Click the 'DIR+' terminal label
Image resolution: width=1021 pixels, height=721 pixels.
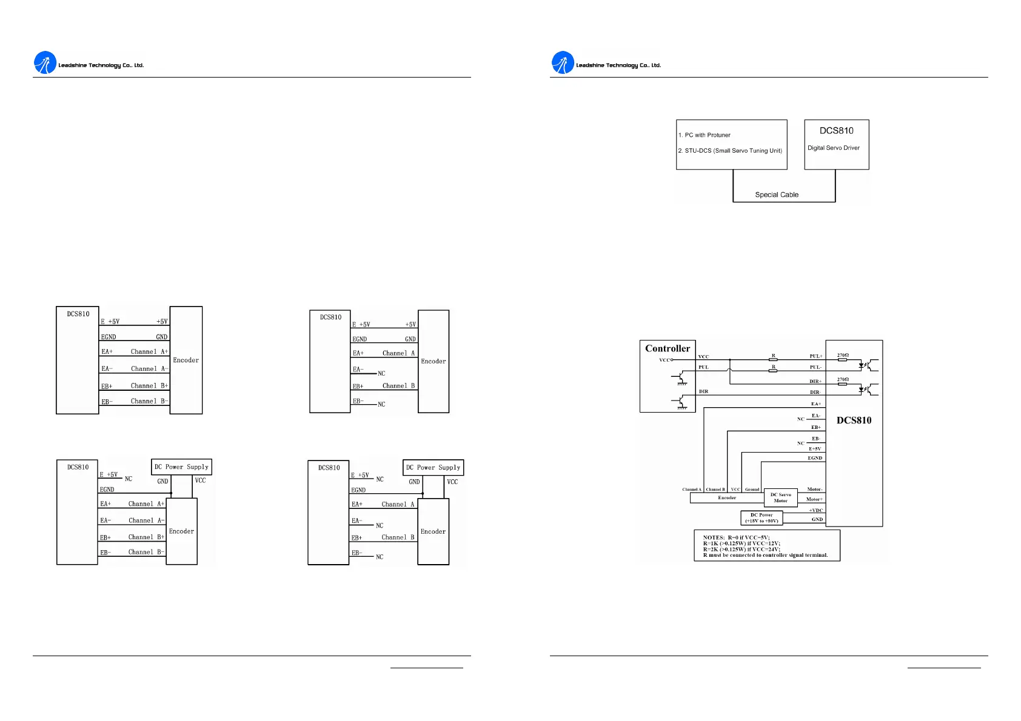point(816,382)
